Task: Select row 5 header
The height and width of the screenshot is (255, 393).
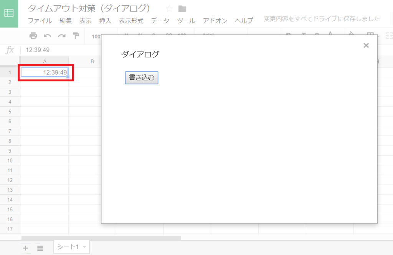Action: tap(10, 112)
